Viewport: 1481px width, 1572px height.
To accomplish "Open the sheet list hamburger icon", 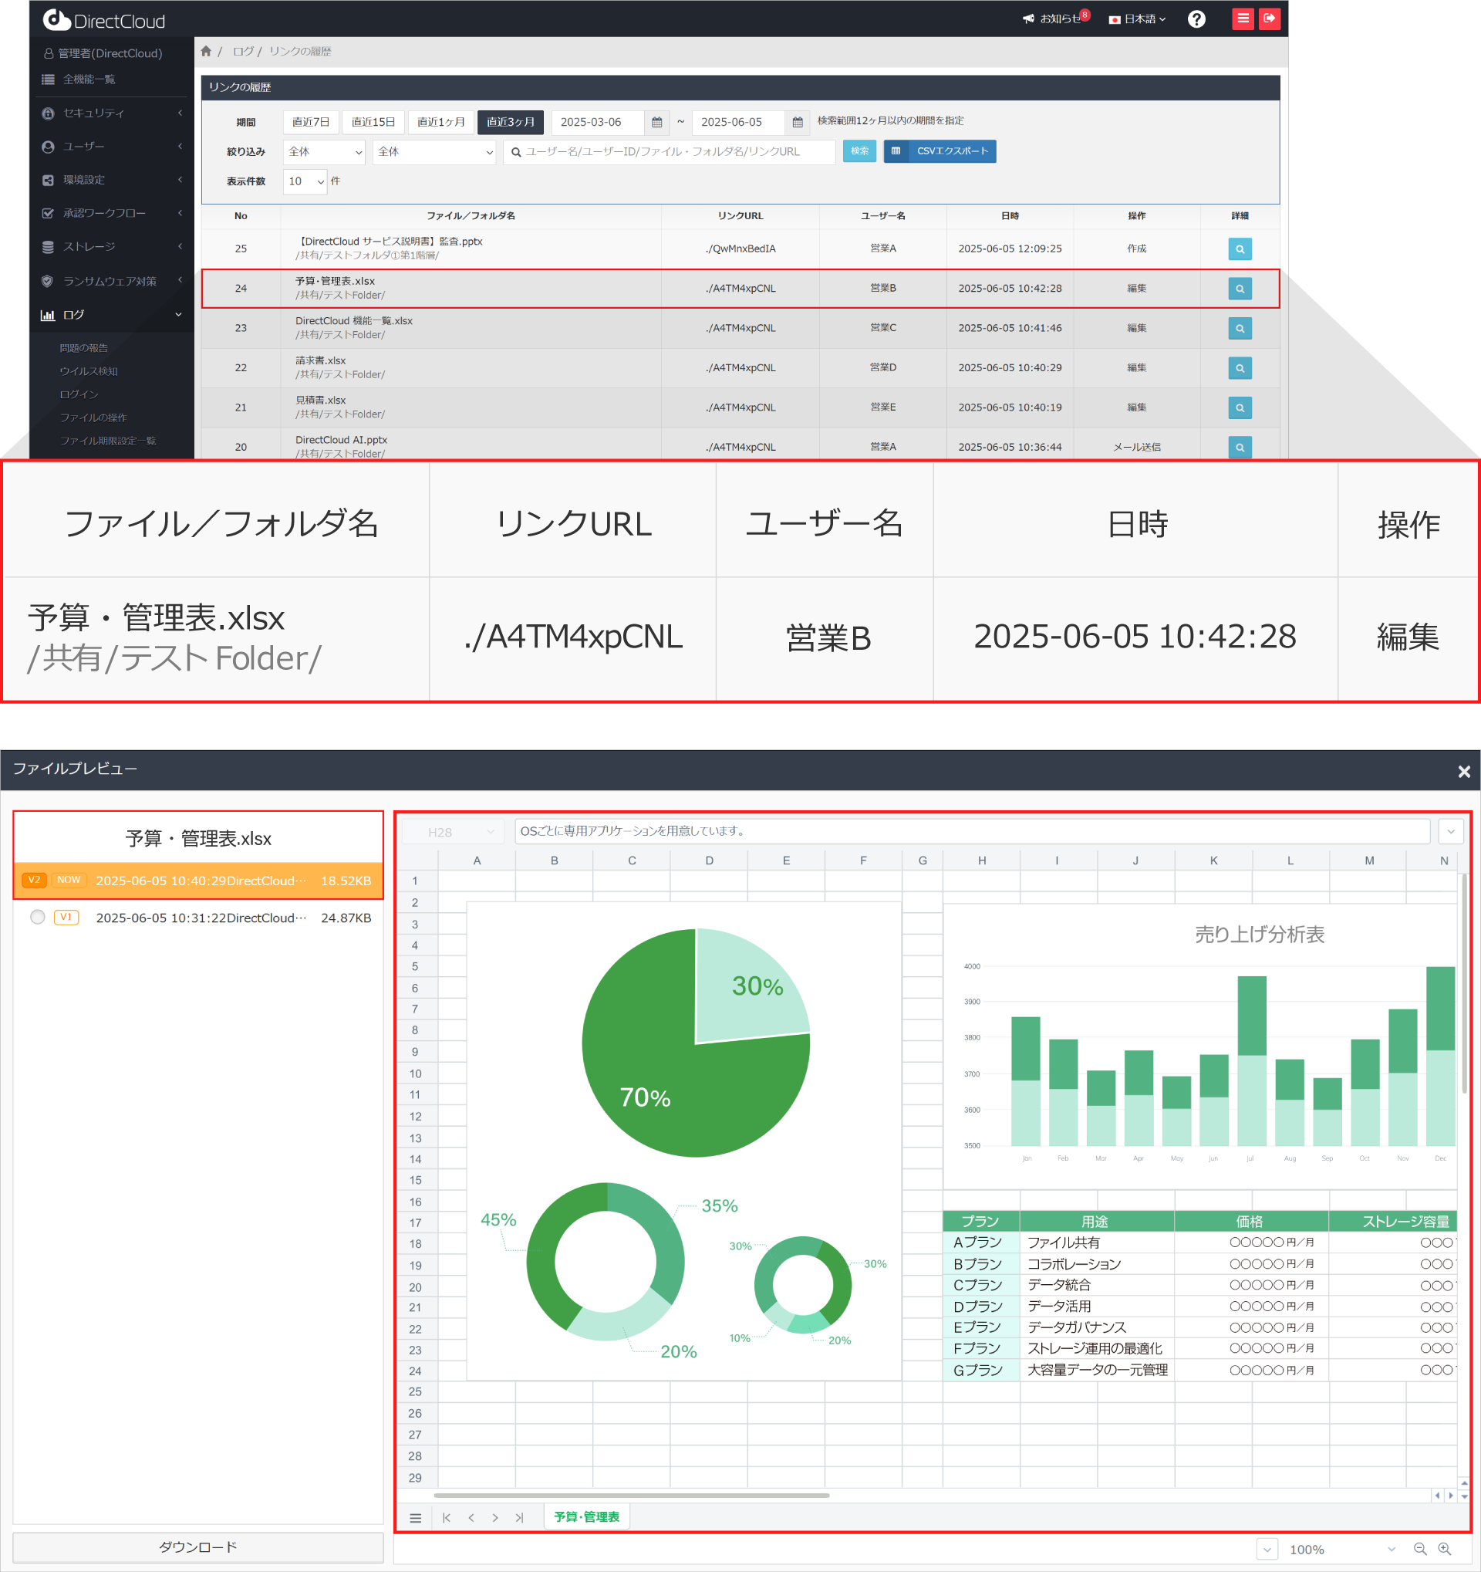I will [416, 1517].
